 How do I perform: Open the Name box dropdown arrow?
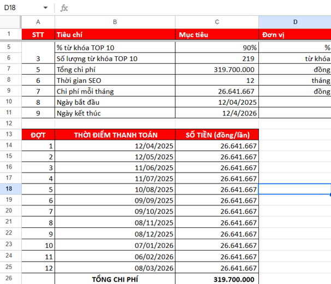45,8
